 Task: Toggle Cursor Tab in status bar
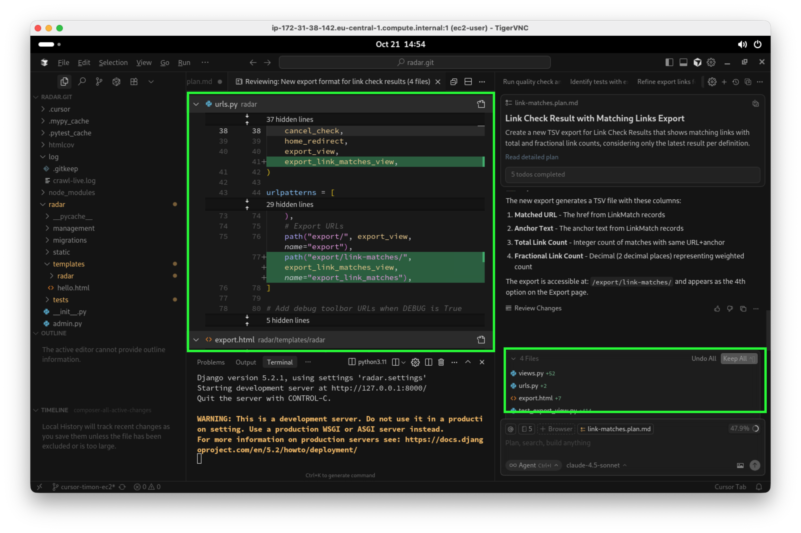click(730, 487)
